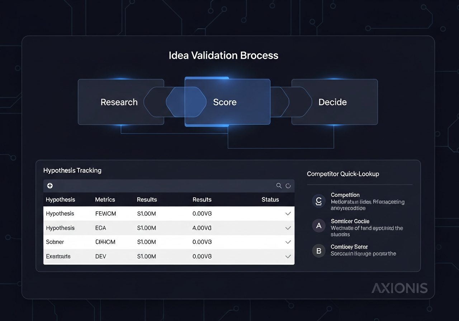459x321 pixels.
Task: Select the Research stage
Action: tap(119, 102)
